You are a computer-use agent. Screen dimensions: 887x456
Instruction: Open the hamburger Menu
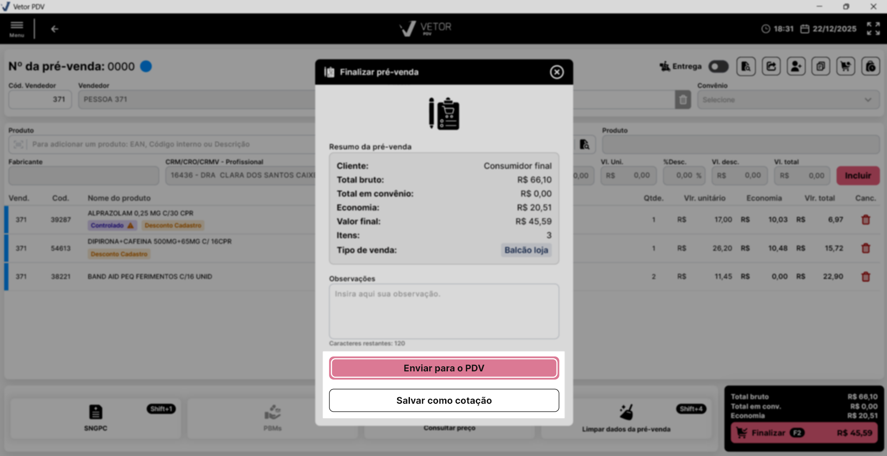(17, 29)
